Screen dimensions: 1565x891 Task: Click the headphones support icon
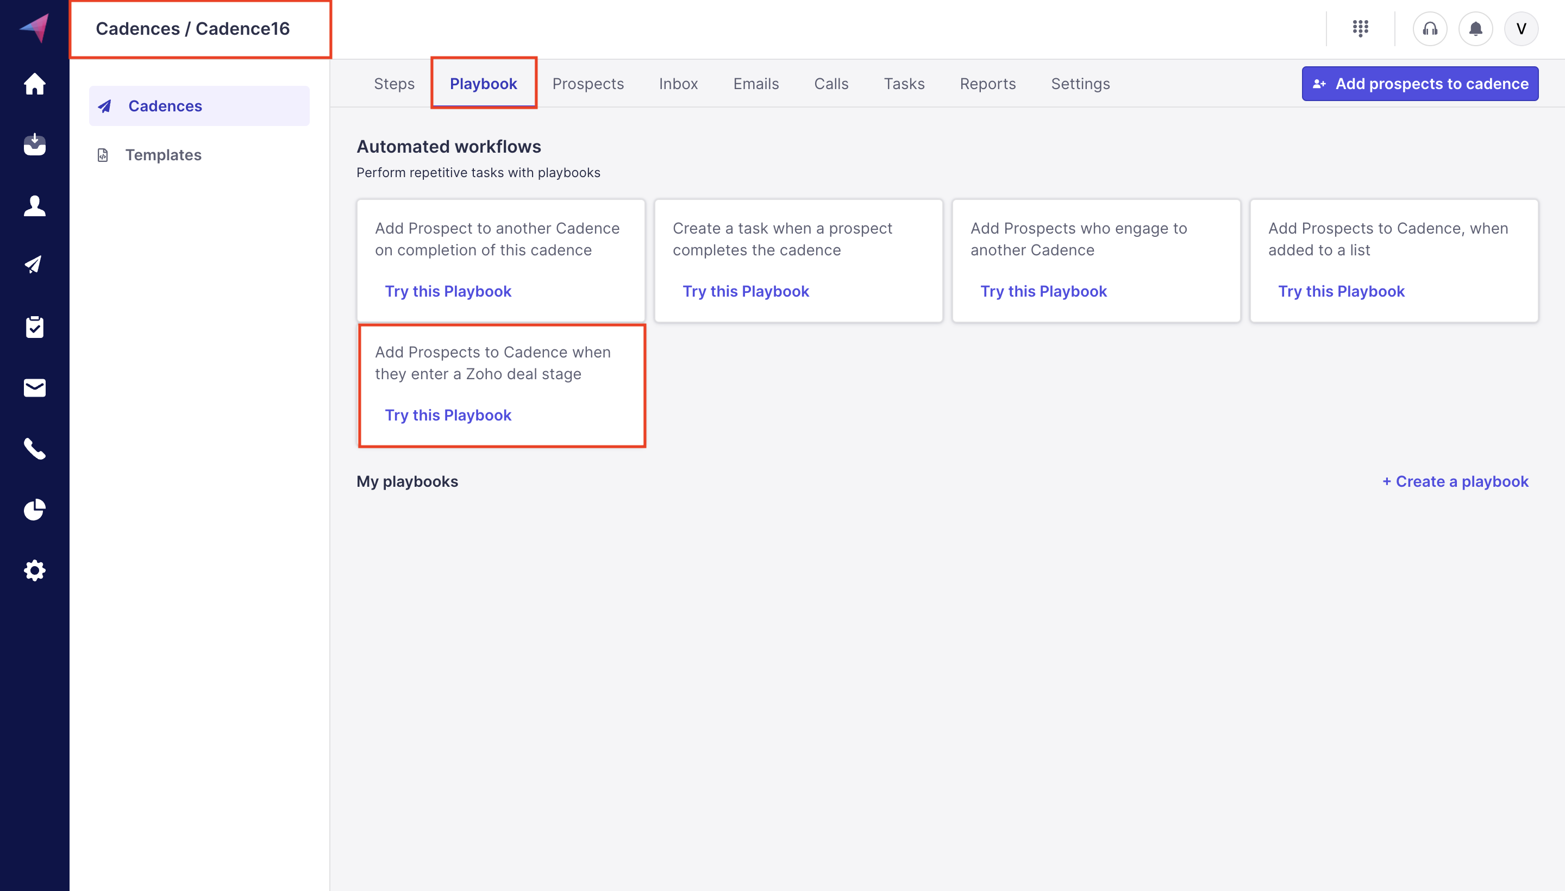tap(1429, 28)
